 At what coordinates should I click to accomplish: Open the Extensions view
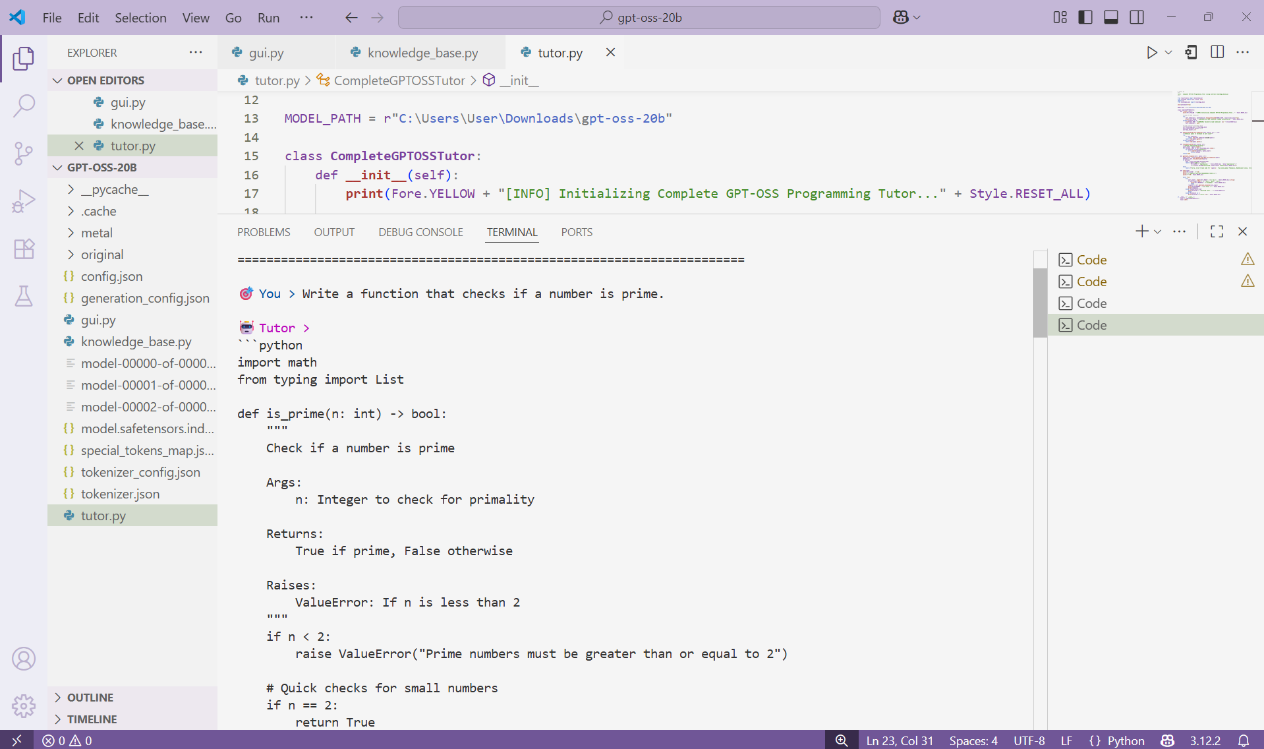coord(24,249)
